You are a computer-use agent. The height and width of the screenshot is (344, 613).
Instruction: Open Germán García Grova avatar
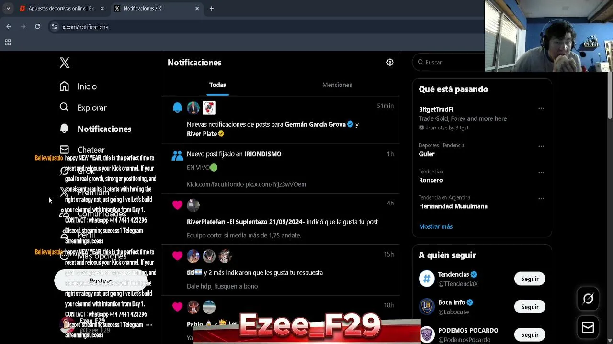point(193,108)
